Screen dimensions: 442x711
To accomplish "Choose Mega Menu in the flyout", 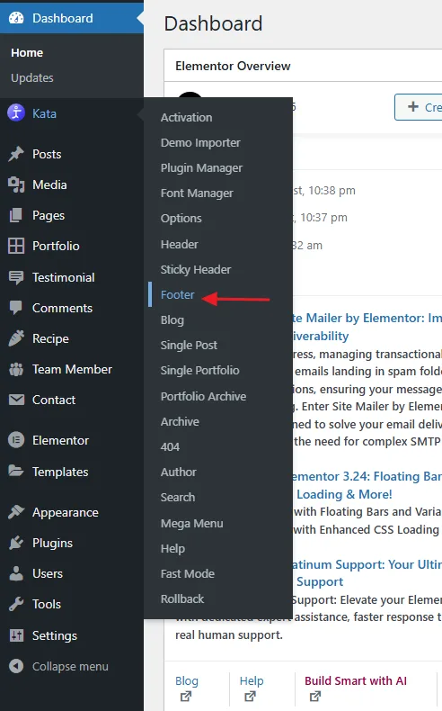I will (x=192, y=523).
